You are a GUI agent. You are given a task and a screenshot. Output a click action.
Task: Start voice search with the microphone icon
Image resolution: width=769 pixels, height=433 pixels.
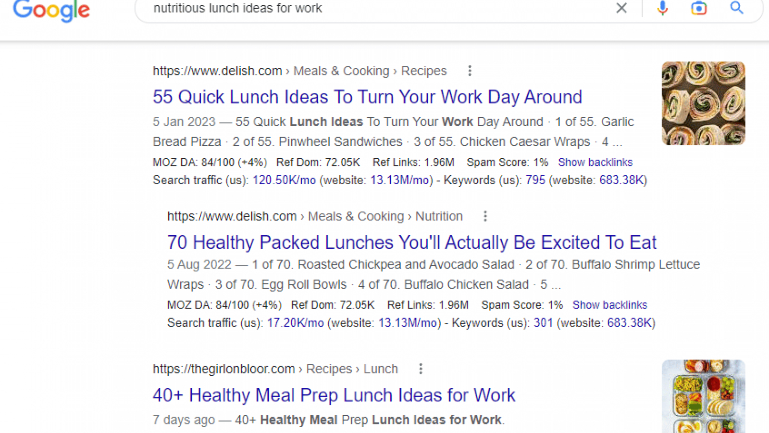[x=662, y=8]
